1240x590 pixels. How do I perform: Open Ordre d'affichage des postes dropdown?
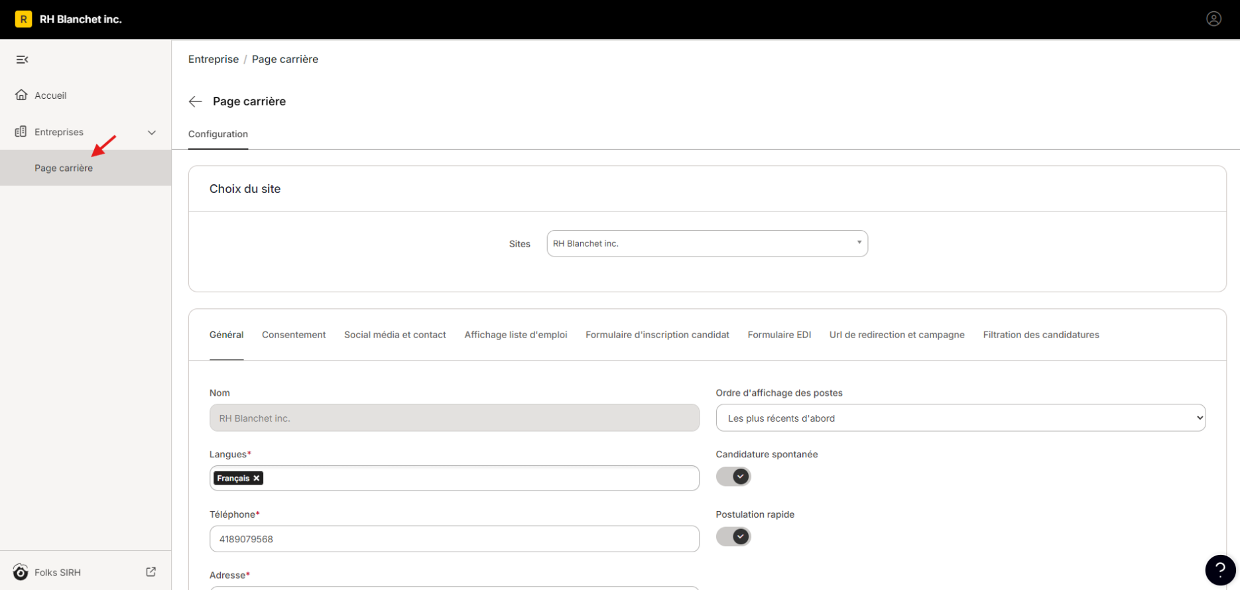click(x=960, y=418)
